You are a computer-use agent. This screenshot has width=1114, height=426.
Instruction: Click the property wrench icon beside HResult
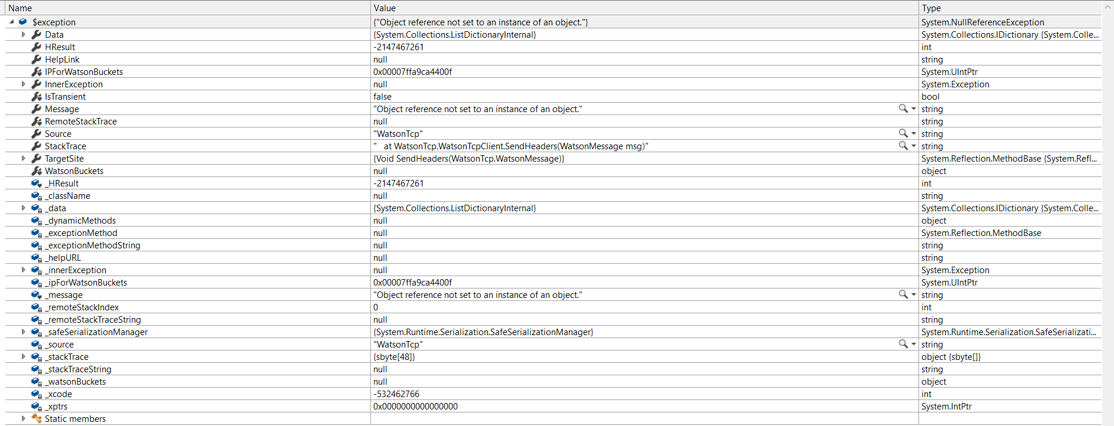(x=37, y=47)
